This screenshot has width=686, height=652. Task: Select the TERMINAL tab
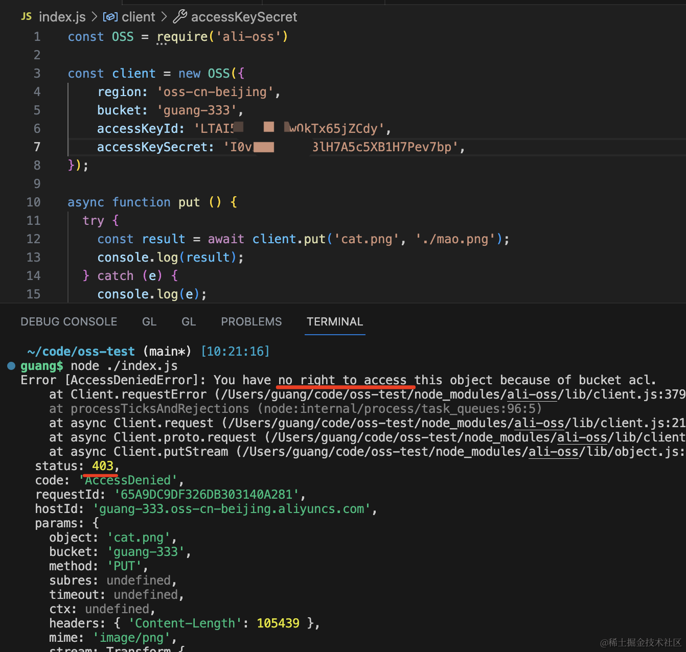point(335,321)
